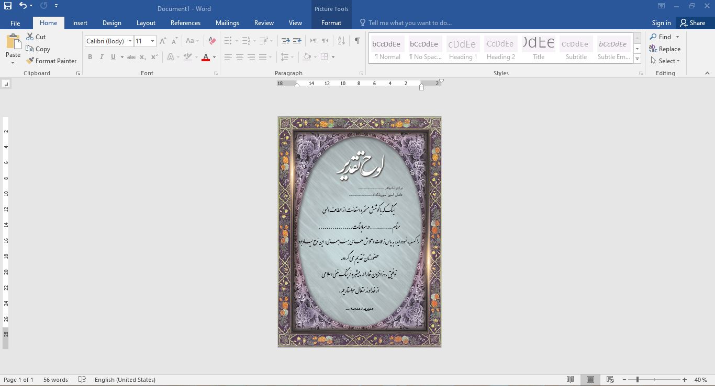Collapse the ribbon arrow
Screen dimensions: 715x386
click(x=707, y=73)
